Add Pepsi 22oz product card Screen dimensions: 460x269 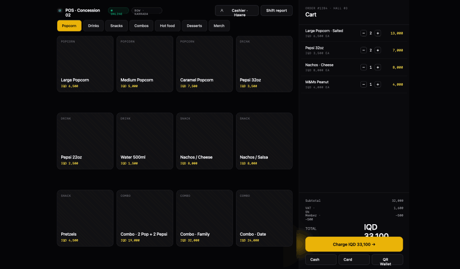(x=85, y=141)
